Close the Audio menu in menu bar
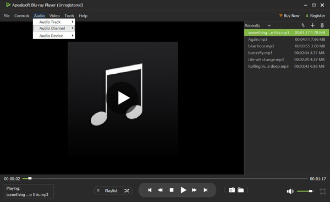The height and width of the screenshot is (202, 330). (40, 16)
